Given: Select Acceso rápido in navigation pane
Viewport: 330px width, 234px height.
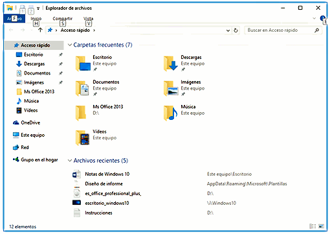Looking at the screenshot, I should pyautogui.click(x=34, y=45).
